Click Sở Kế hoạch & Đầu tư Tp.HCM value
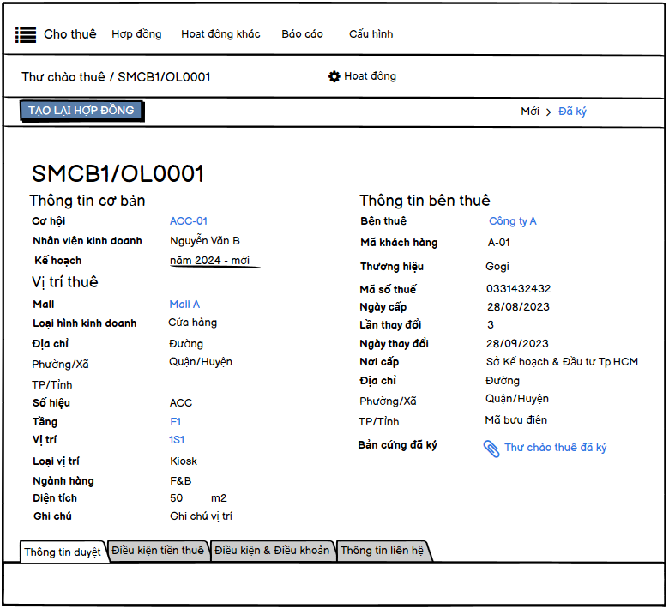Image resolution: width=669 pixels, height=609 pixels. (562, 362)
